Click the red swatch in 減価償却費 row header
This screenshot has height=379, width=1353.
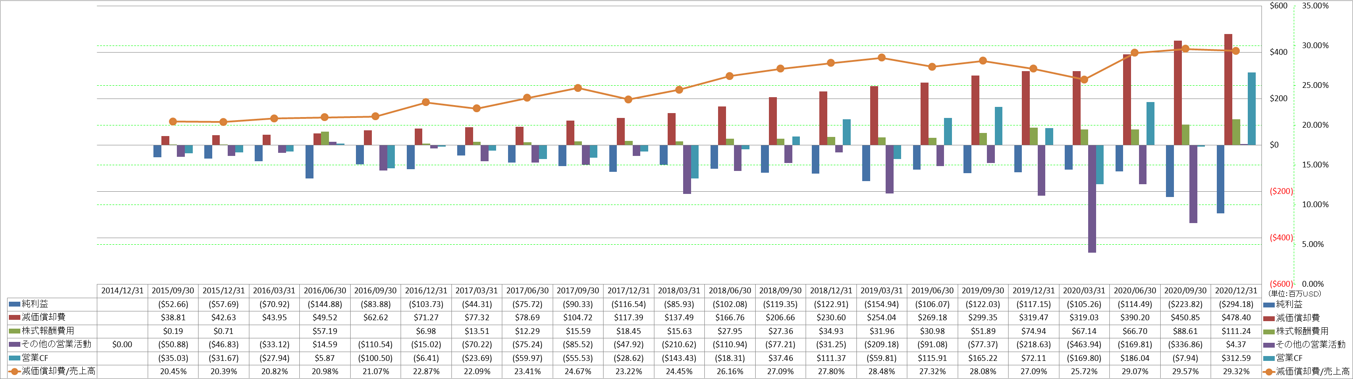click(15, 317)
